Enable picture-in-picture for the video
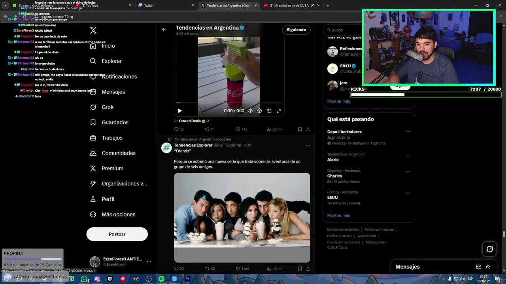The image size is (506, 284). coord(269,111)
